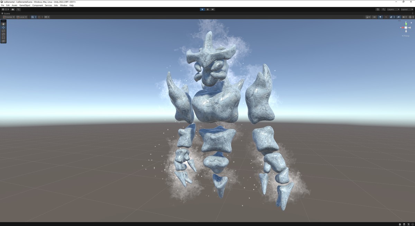415x226 pixels.
Task: Open Unity Cloud services icon
Action: point(13,9)
